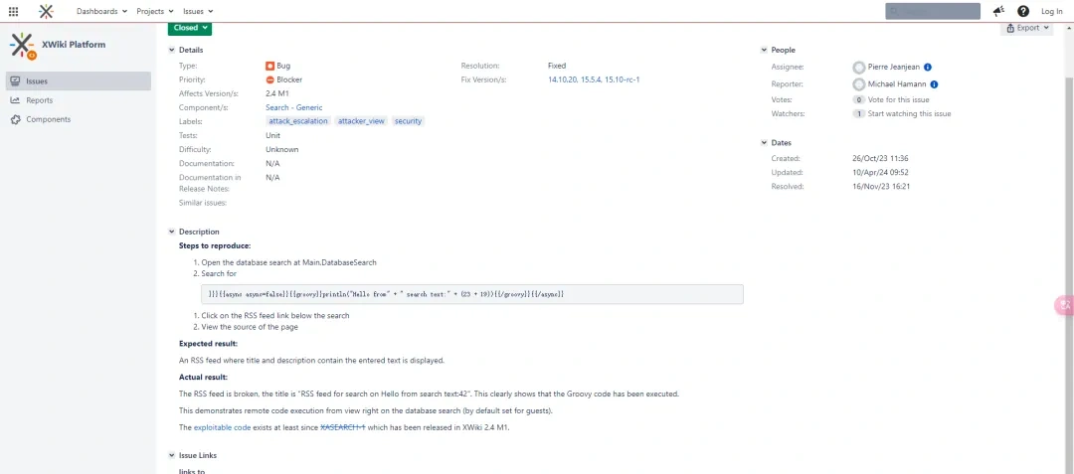Screen dimensions: 1074x474
Task: Click created date 26/Oct/23 11:36
Action: click(x=880, y=158)
